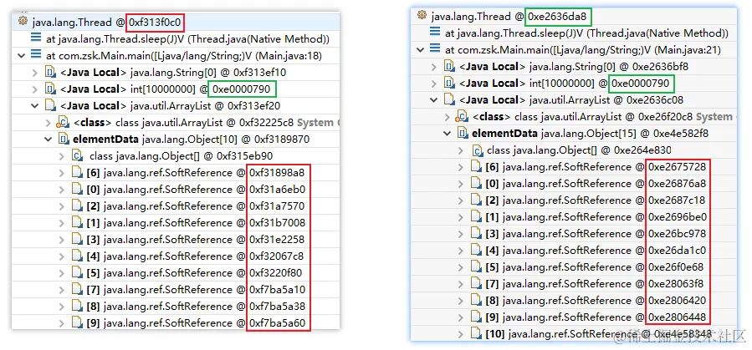This screenshot has height=350, width=752.
Task: Collapse elementData Object[10] node
Action: [x=48, y=139]
